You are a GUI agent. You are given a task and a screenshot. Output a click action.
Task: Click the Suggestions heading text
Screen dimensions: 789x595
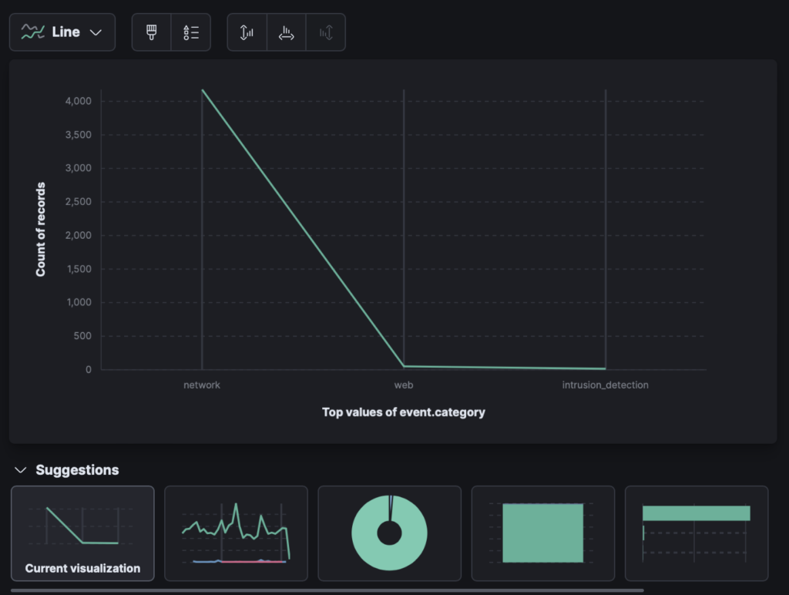click(x=77, y=470)
